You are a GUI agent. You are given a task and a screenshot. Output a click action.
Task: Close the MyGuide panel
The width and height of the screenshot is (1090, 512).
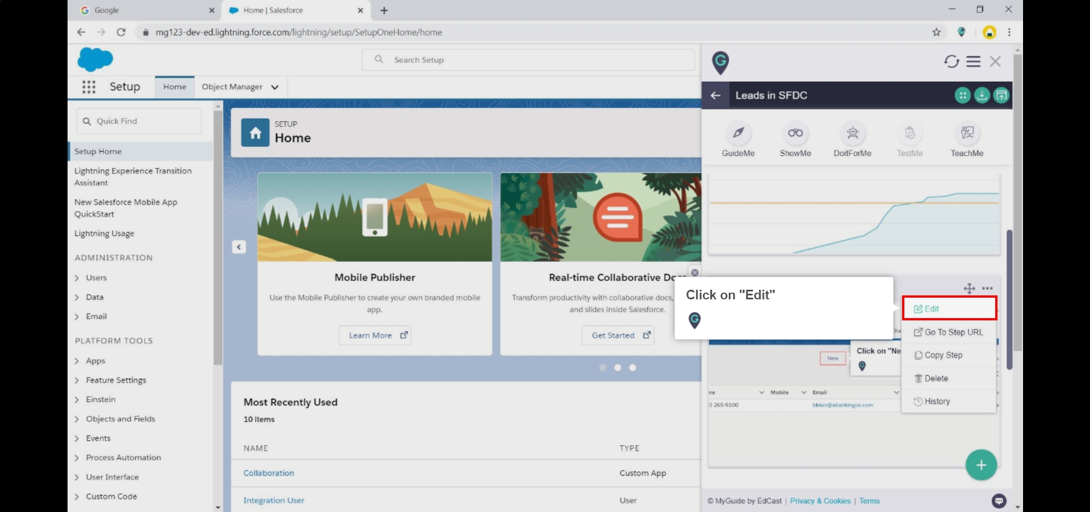tap(995, 61)
